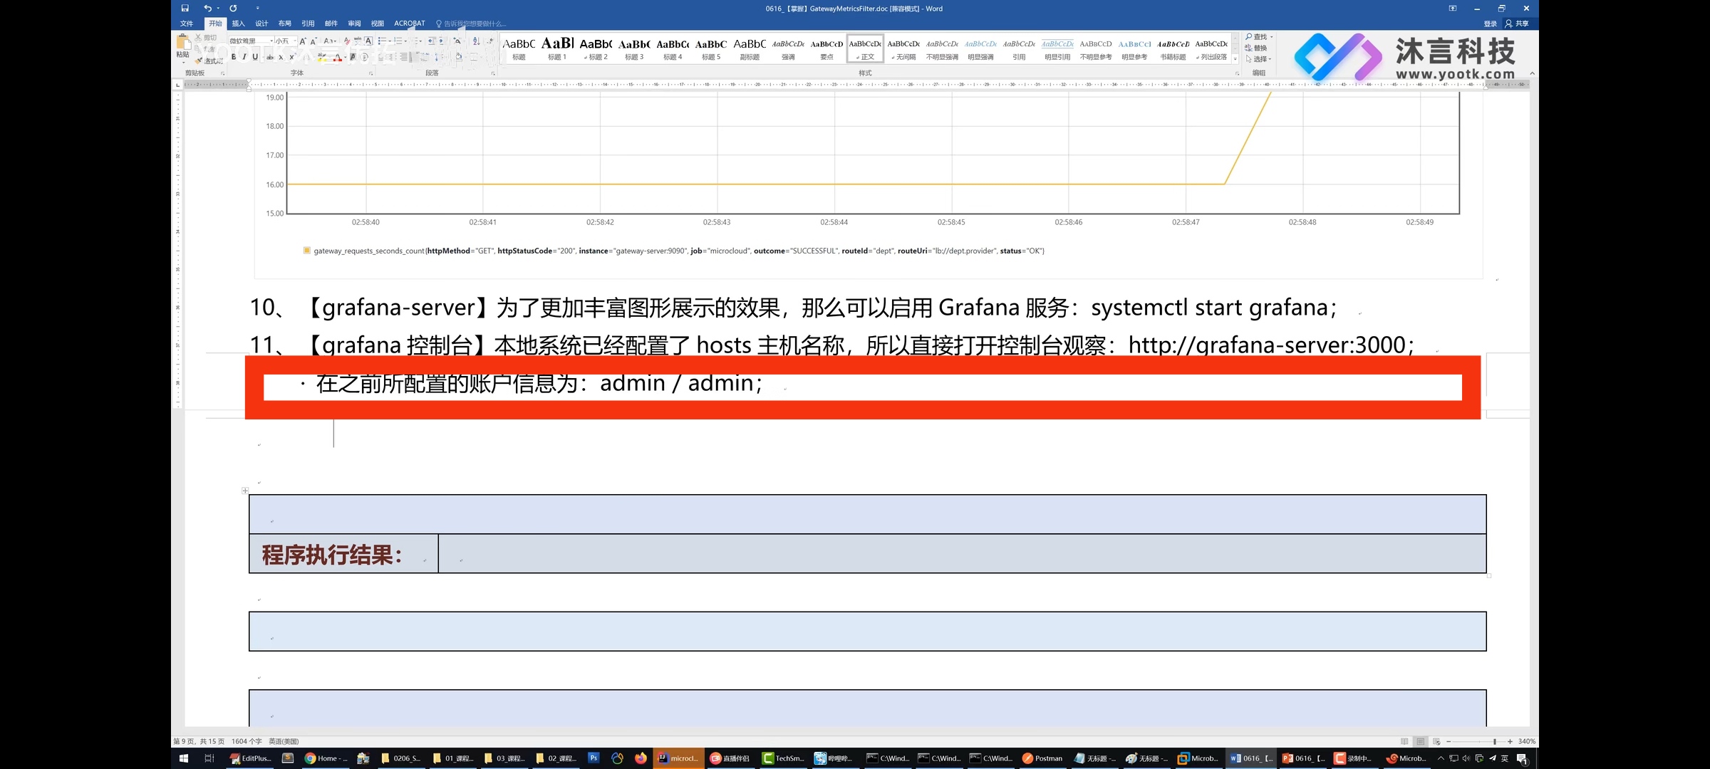Open the undo history dropdown arrow
Viewport: 1710px width, 769px height.
pyautogui.click(x=218, y=9)
